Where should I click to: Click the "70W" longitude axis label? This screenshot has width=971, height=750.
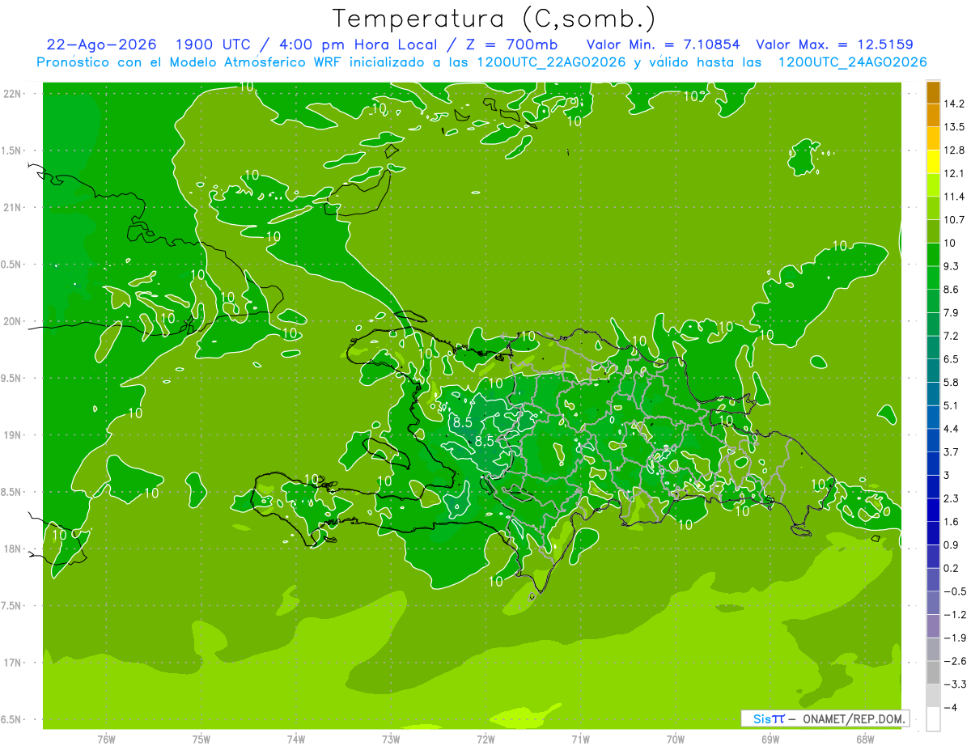click(676, 739)
